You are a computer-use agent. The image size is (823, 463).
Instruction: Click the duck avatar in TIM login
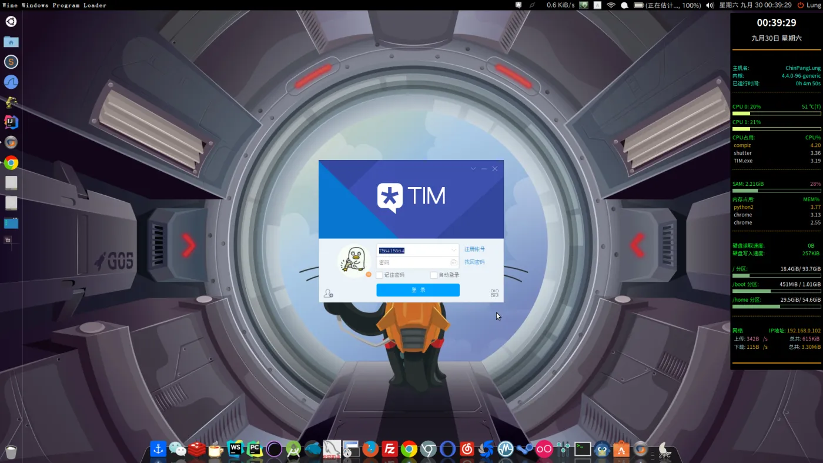pos(353,260)
